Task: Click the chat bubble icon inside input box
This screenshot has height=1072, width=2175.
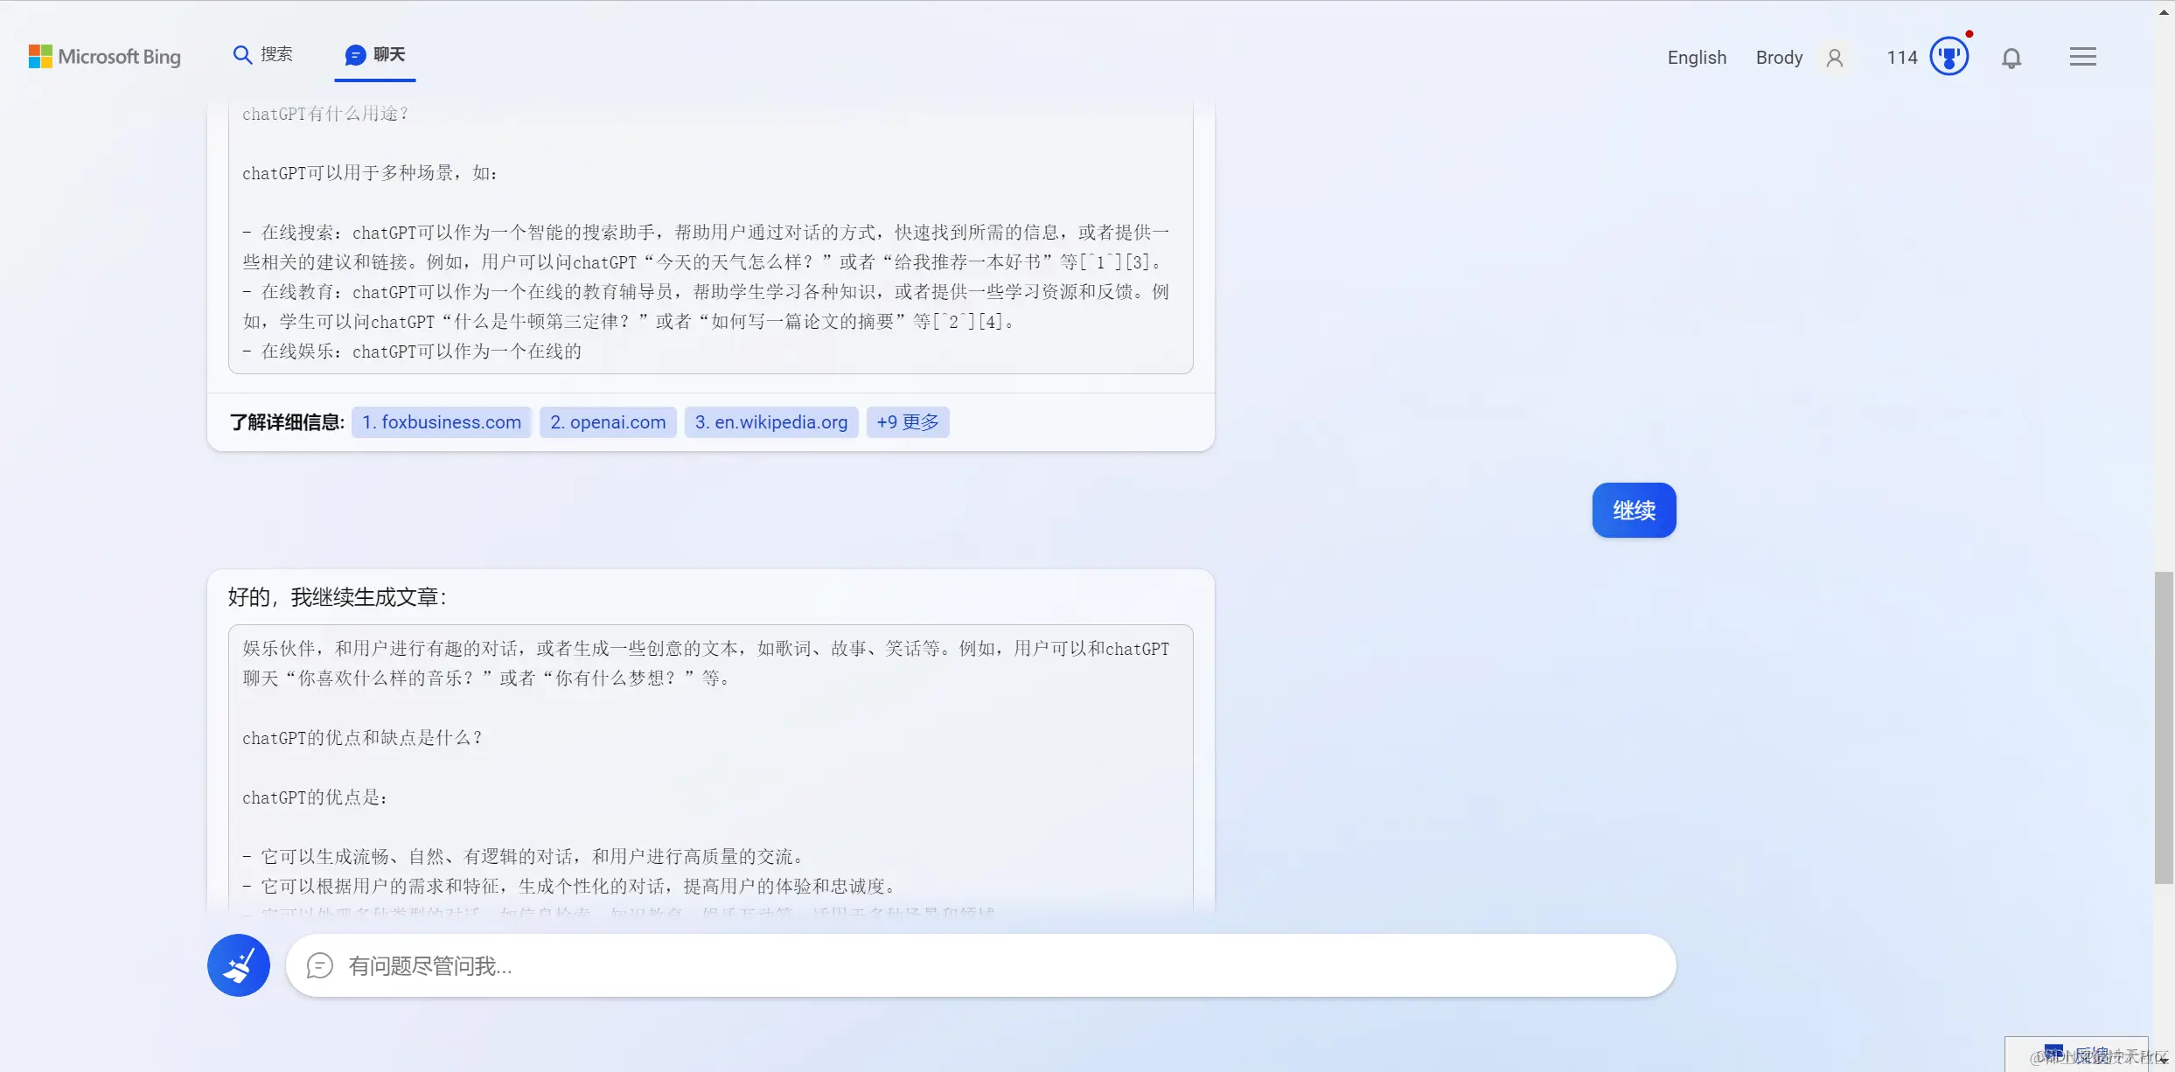Action: tap(319, 965)
